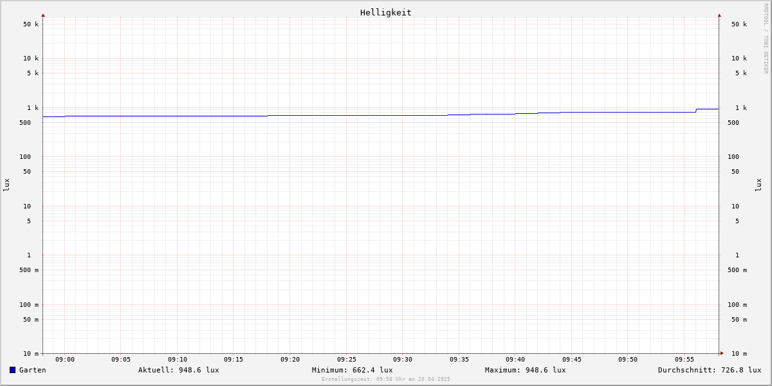Click the 09:20 time axis label
This screenshot has width=772, height=386.
[x=290, y=360]
